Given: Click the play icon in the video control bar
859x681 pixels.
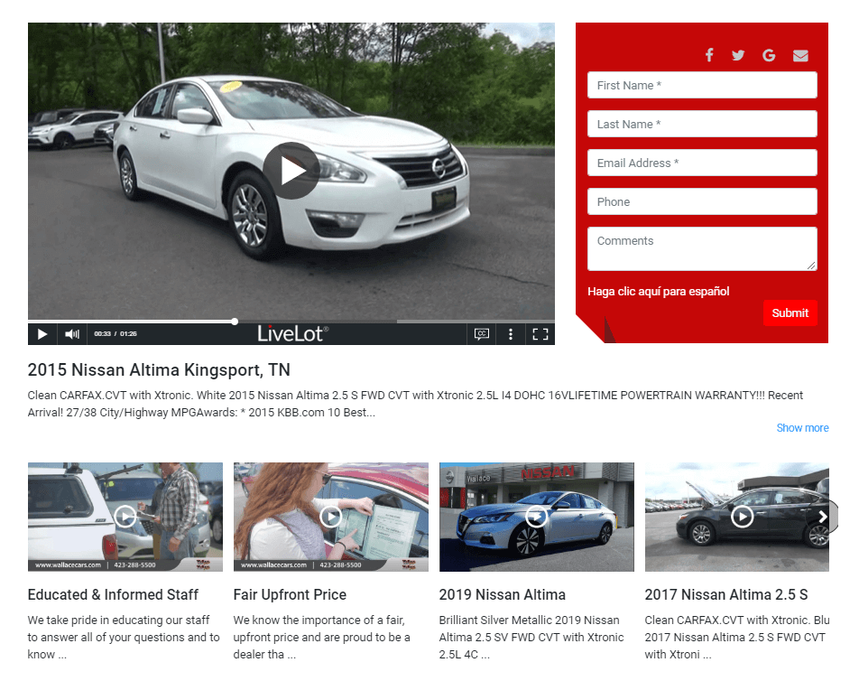Looking at the screenshot, I should 42,334.
